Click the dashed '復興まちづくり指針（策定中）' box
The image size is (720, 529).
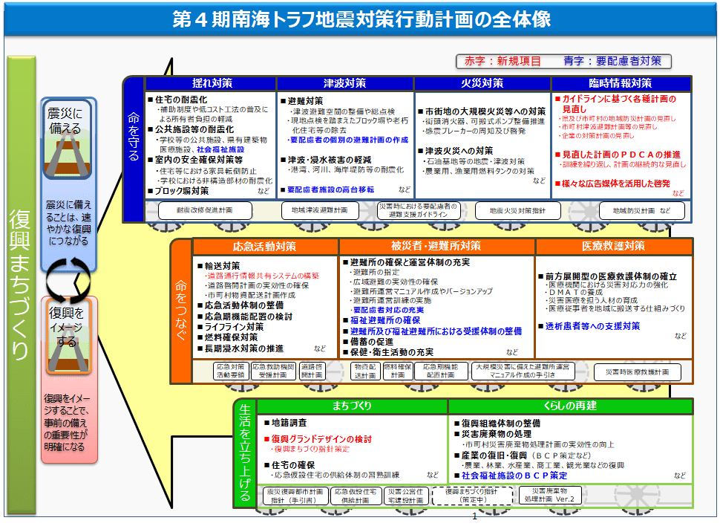[472, 496]
